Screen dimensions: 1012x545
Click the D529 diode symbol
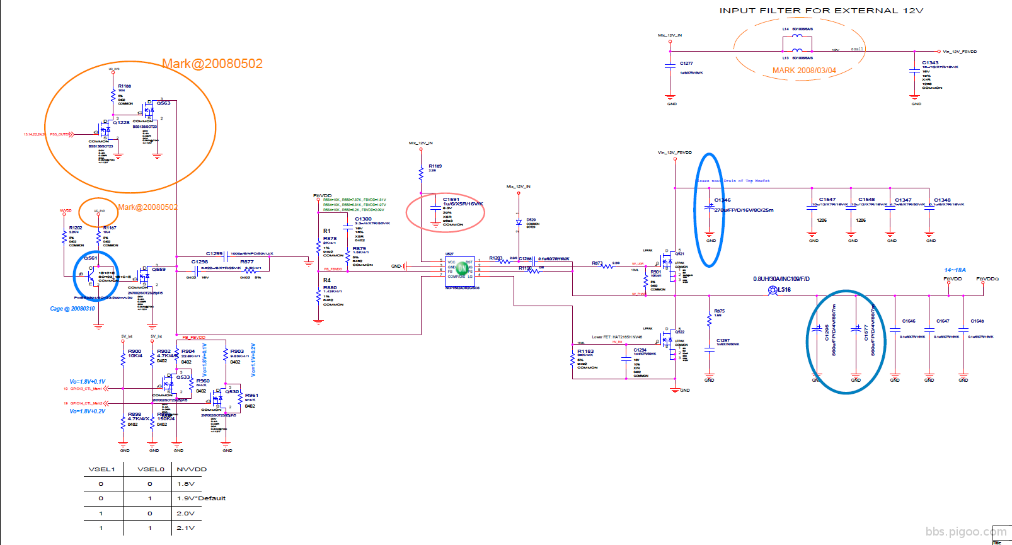(x=519, y=222)
